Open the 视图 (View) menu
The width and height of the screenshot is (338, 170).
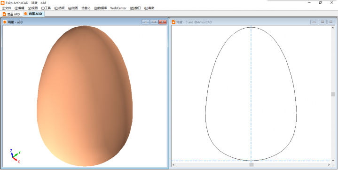pos(33,8)
